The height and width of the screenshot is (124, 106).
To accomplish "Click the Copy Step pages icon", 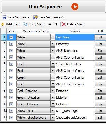I will [x=25, y=24].
